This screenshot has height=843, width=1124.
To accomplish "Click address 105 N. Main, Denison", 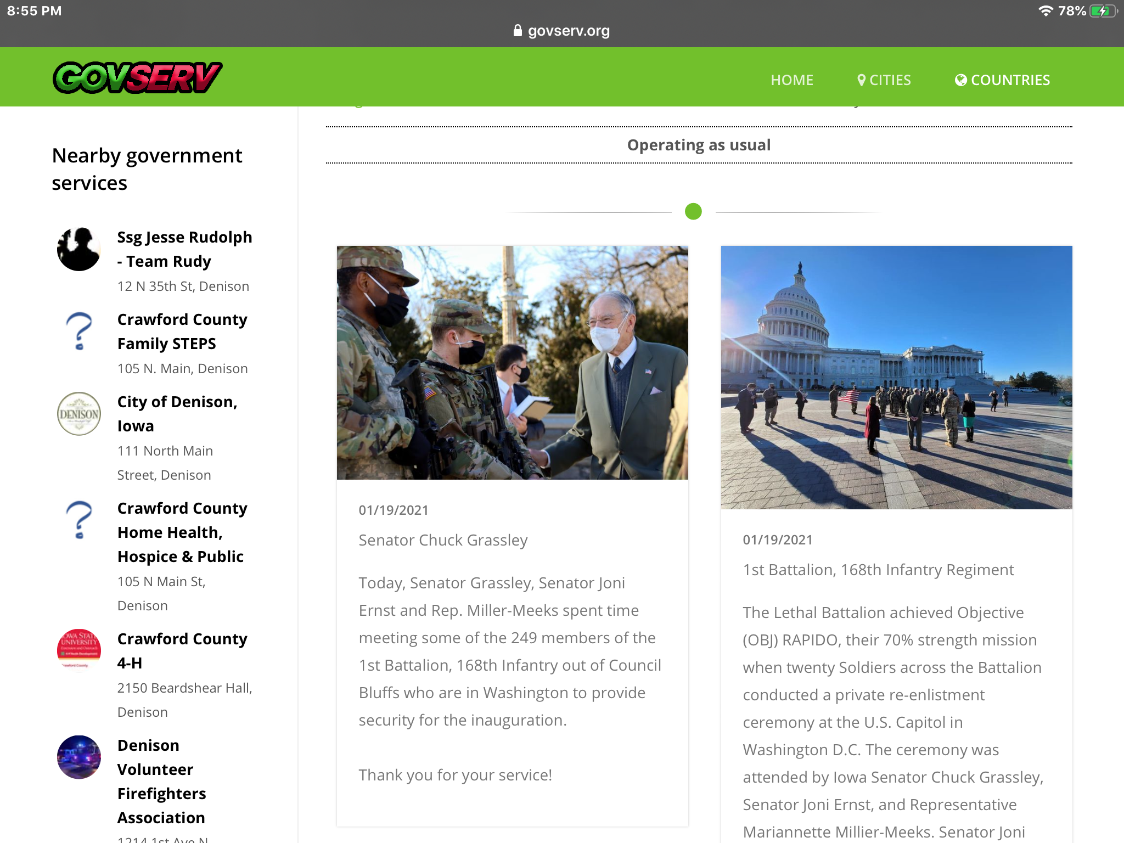I will pos(183,369).
